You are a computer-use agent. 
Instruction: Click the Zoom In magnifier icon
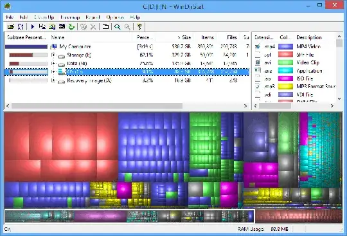[x=118, y=27]
